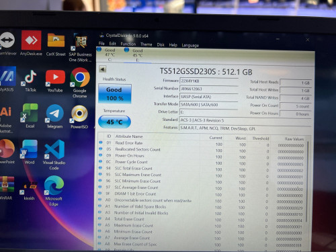Open the Excel desktop icon
336x252 pixels.
(30, 116)
